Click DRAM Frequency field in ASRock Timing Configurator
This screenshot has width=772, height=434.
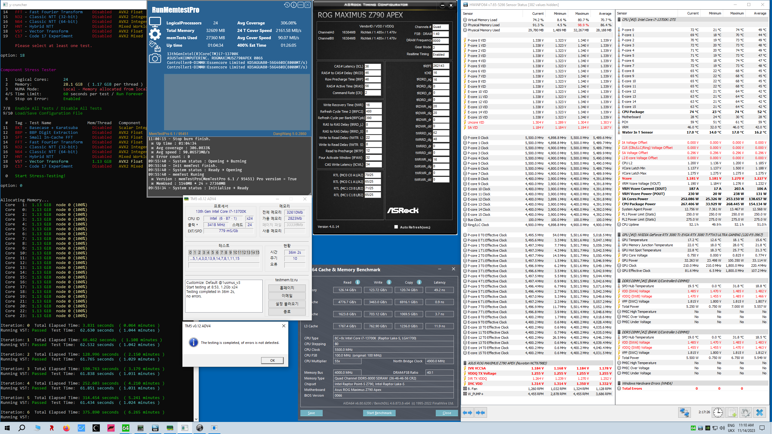[x=441, y=41]
